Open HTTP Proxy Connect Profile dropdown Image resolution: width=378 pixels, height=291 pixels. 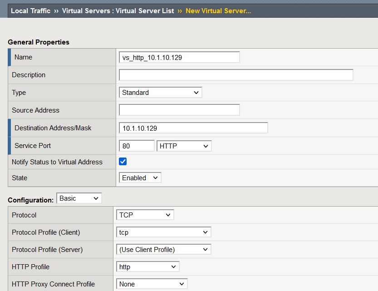[152, 284]
